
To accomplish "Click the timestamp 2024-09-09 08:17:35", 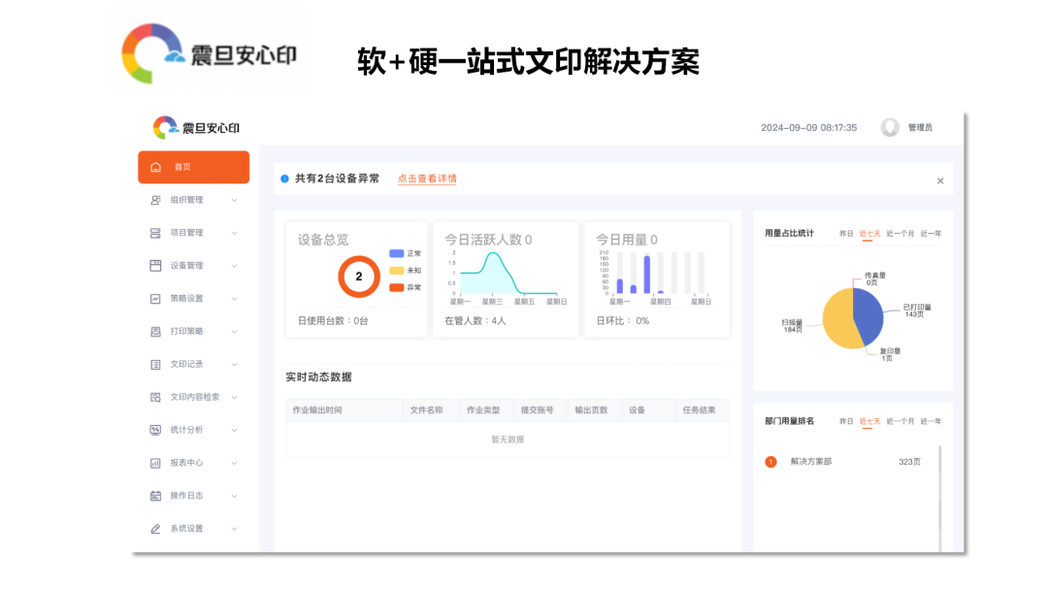I will [x=808, y=128].
